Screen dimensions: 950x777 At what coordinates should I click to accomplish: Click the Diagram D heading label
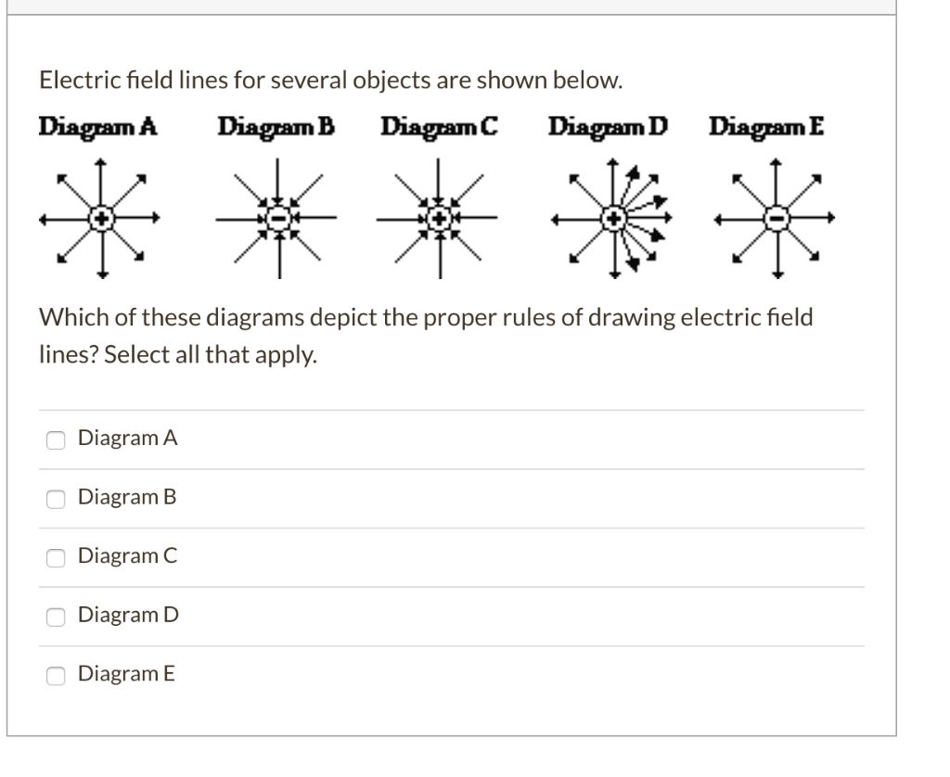coord(607,128)
